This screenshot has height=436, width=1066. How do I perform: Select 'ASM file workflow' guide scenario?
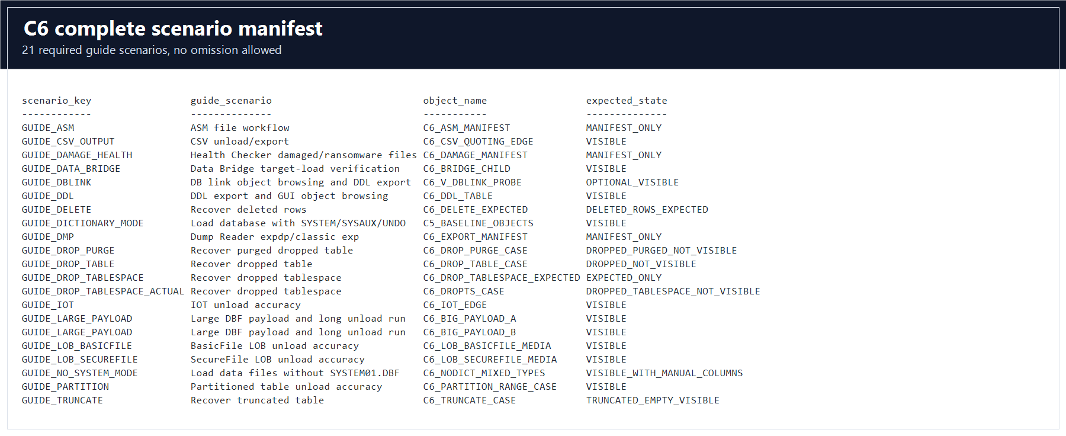(x=240, y=128)
